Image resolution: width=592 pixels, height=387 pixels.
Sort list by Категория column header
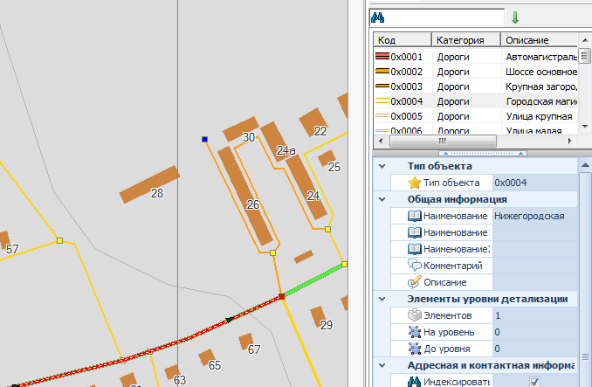tap(465, 40)
